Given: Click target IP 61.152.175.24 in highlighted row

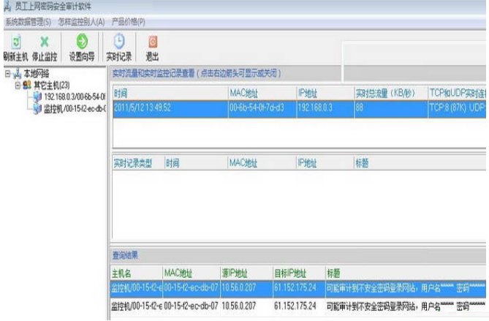Looking at the screenshot, I should (x=299, y=288).
